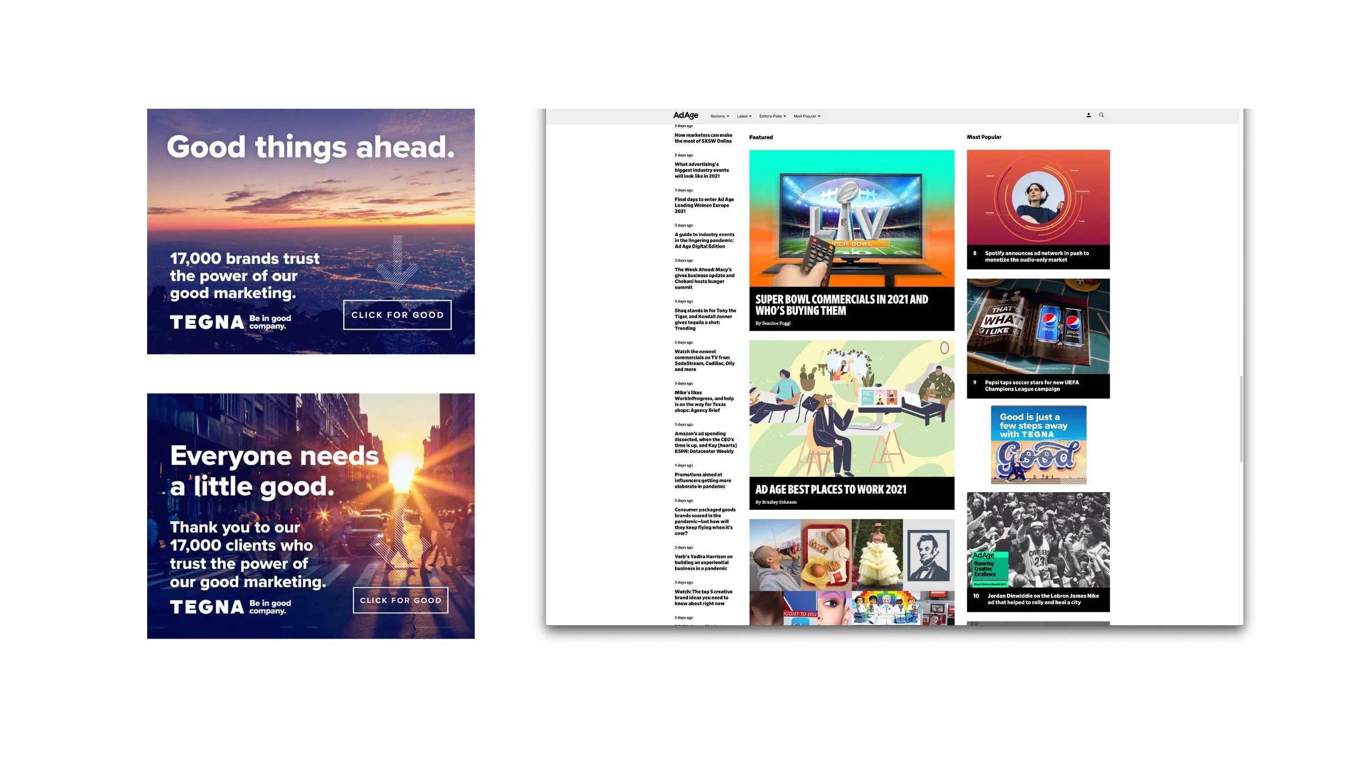This screenshot has height=757, width=1347.
Task: Open the Latest dropdown menu
Action: 744,116
